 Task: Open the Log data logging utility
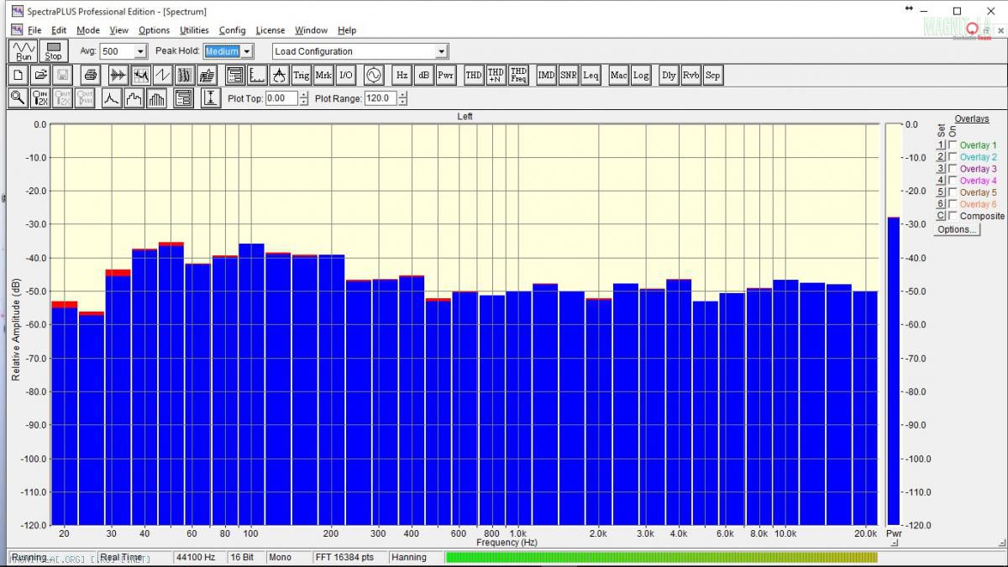(640, 75)
